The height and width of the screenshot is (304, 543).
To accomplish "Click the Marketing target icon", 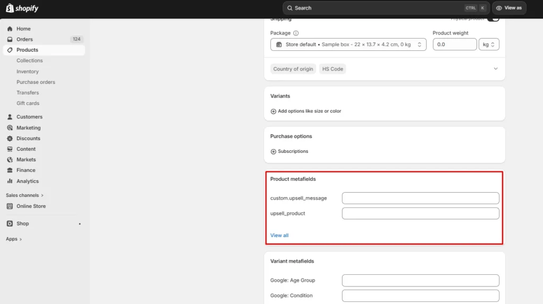I will click(x=10, y=128).
